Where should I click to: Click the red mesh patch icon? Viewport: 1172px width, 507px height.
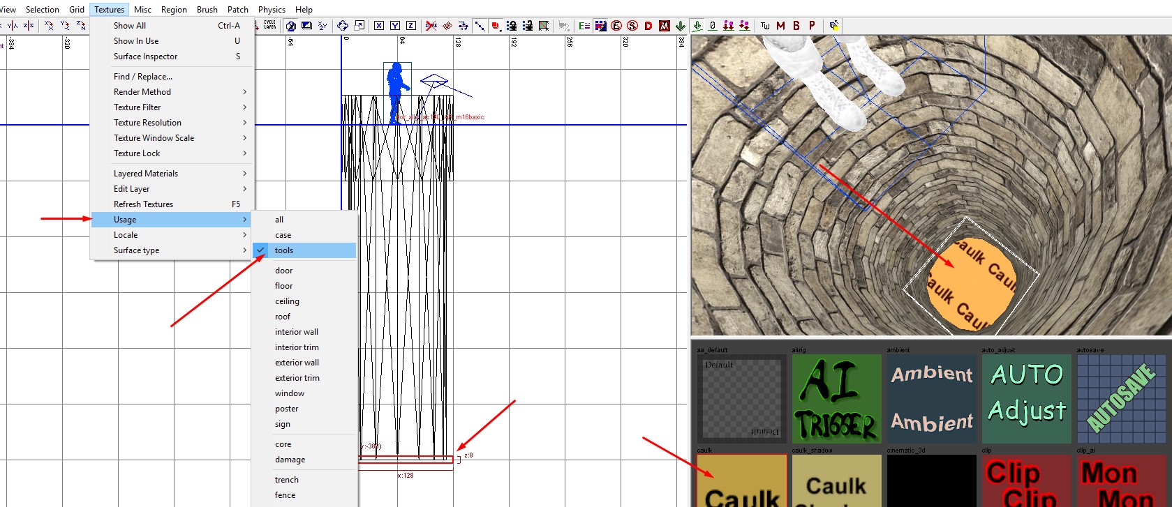pos(447,26)
